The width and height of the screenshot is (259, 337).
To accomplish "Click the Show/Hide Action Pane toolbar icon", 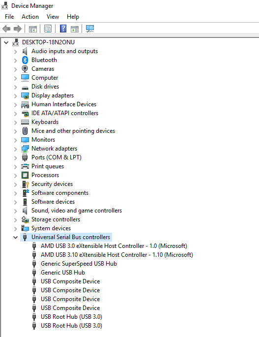I will pyautogui.click(x=75, y=29).
